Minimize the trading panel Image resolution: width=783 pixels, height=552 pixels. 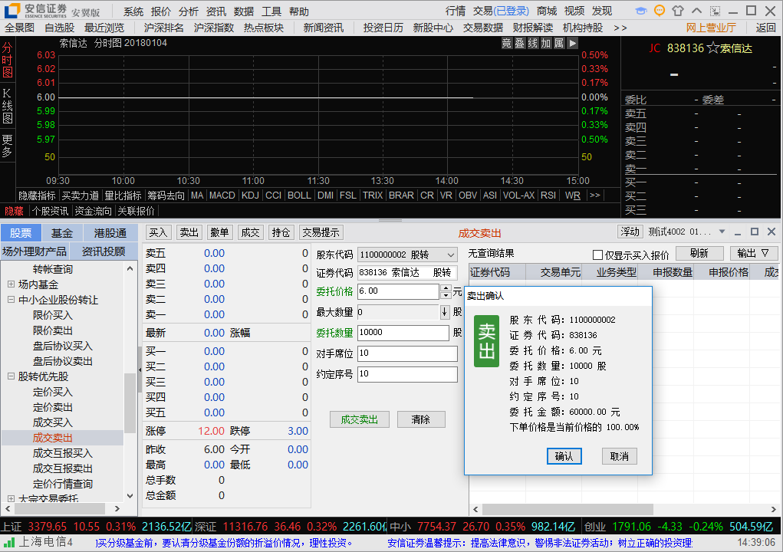click(x=738, y=232)
